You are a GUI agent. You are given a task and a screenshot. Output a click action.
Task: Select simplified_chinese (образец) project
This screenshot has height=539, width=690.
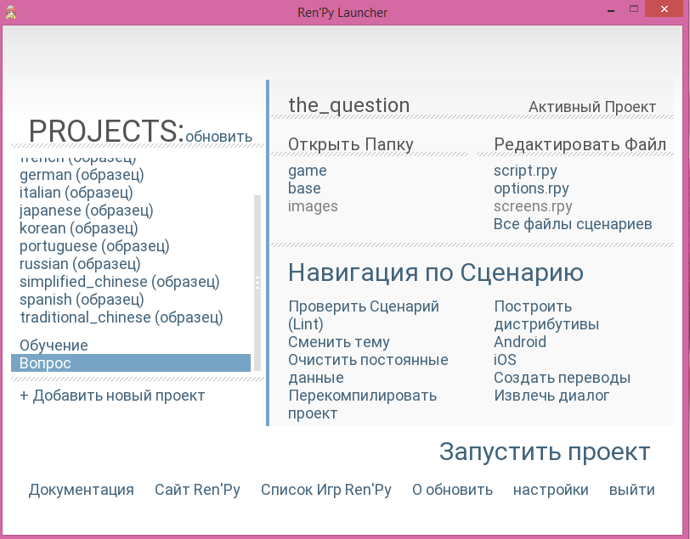[x=120, y=282]
